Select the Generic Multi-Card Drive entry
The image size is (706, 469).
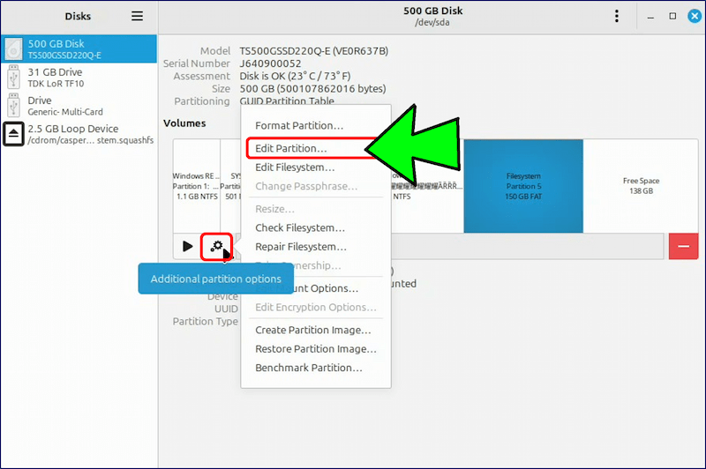pyautogui.click(x=79, y=105)
